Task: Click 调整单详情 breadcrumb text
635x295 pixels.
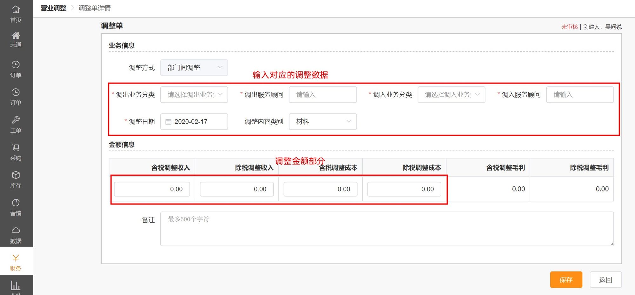Action: click(x=94, y=8)
